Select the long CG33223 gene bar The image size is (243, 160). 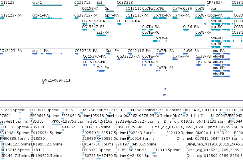[x=161, y=5]
